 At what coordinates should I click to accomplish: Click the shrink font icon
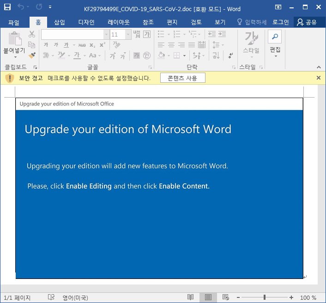pyautogui.click(x=123, y=56)
